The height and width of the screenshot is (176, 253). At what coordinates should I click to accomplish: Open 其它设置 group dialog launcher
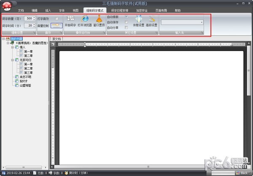pos(156,33)
